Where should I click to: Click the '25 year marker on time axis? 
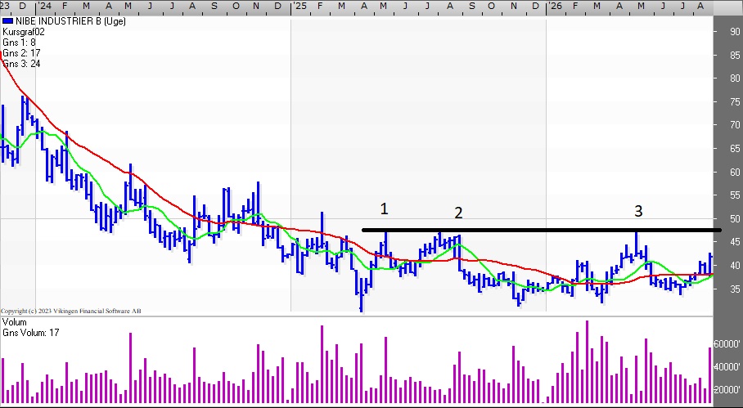tap(299, 7)
